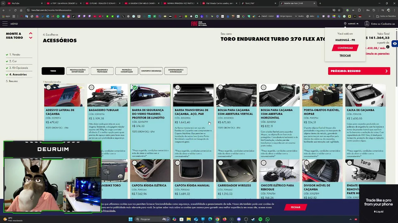Image resolution: width=398 pixels, height=223 pixels.
Task: Show hidden system tray icons
Action: tap(350, 219)
